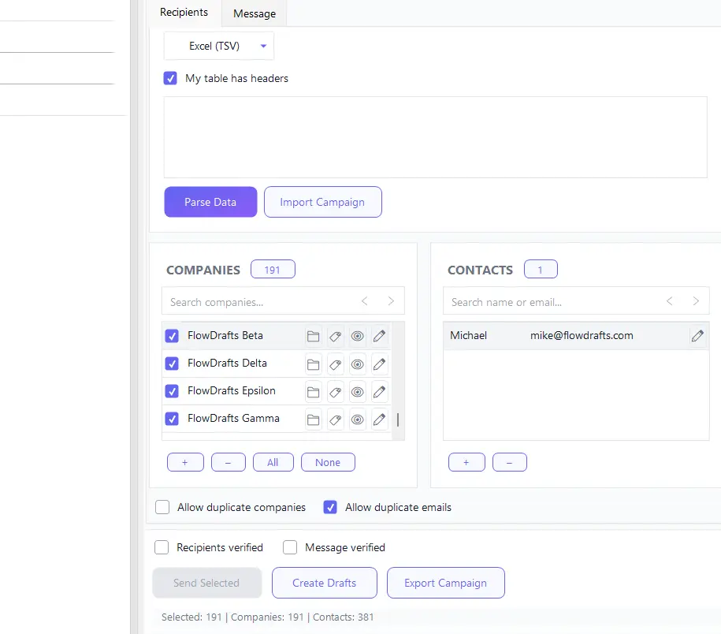This screenshot has width=721, height=634.
Task: Edit FlowDrafts Epsilon with the pencil icon
Action: (379, 391)
